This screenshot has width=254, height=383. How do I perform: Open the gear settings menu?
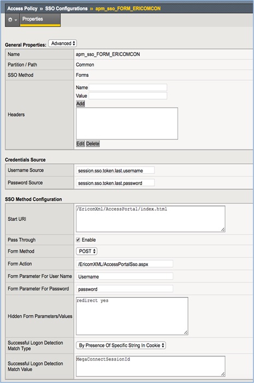coord(12,20)
